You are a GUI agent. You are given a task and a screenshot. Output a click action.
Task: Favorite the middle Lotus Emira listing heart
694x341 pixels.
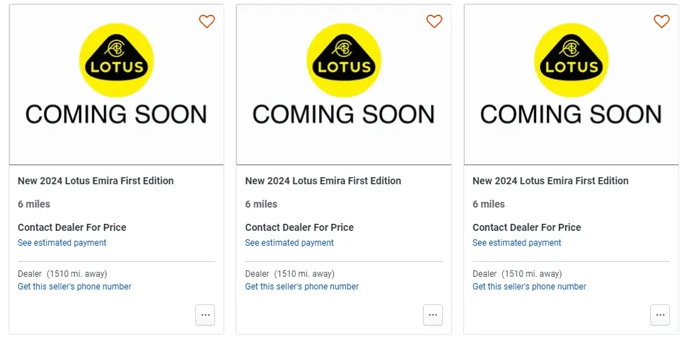coord(434,21)
